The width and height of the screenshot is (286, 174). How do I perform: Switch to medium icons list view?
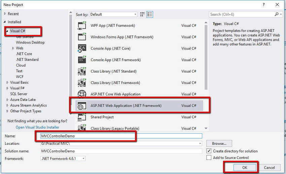[x=150, y=14]
